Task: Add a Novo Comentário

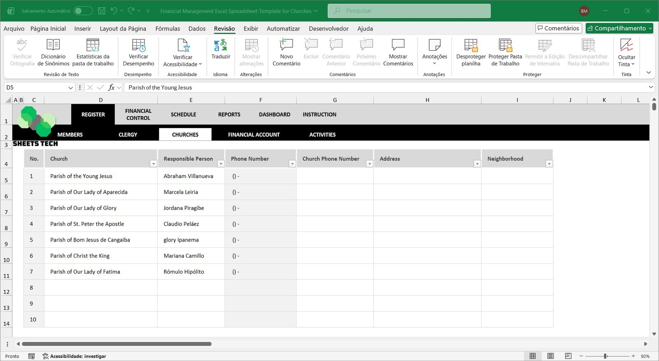Action: [x=286, y=52]
